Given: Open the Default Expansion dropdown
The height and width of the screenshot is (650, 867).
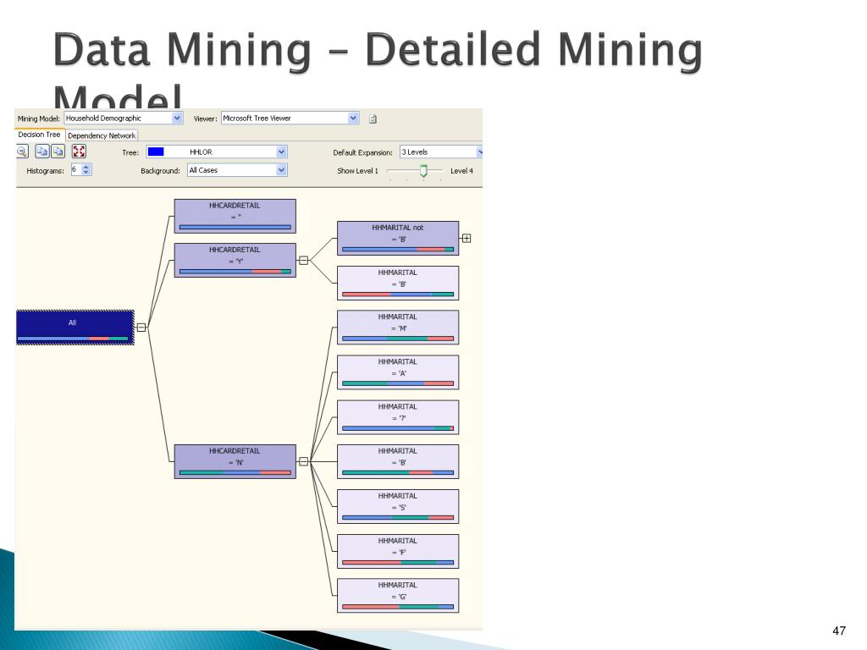Looking at the screenshot, I should point(479,152).
